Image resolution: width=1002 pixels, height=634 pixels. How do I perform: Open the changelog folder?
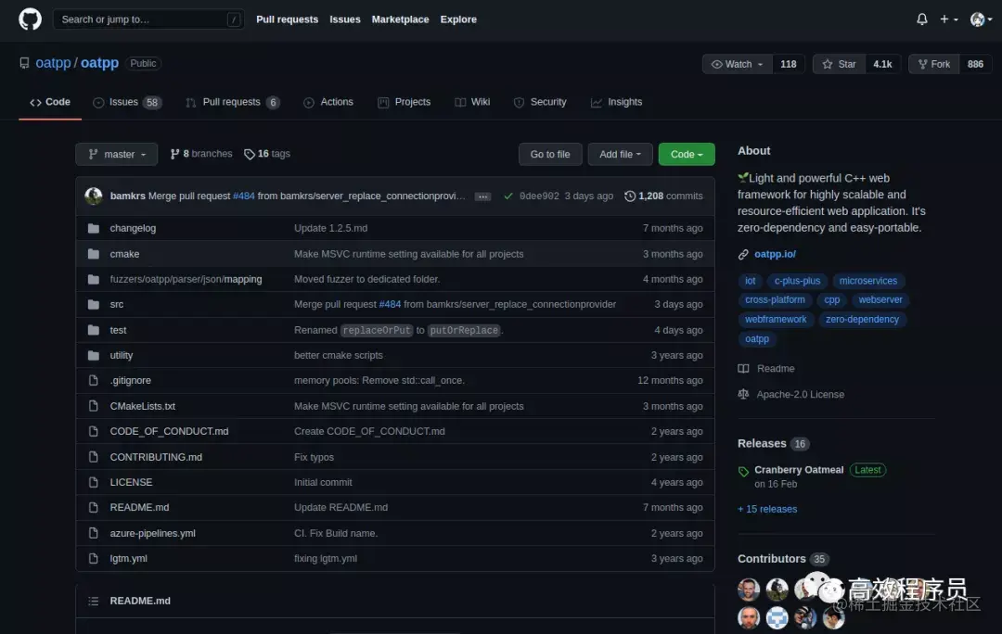[133, 228]
